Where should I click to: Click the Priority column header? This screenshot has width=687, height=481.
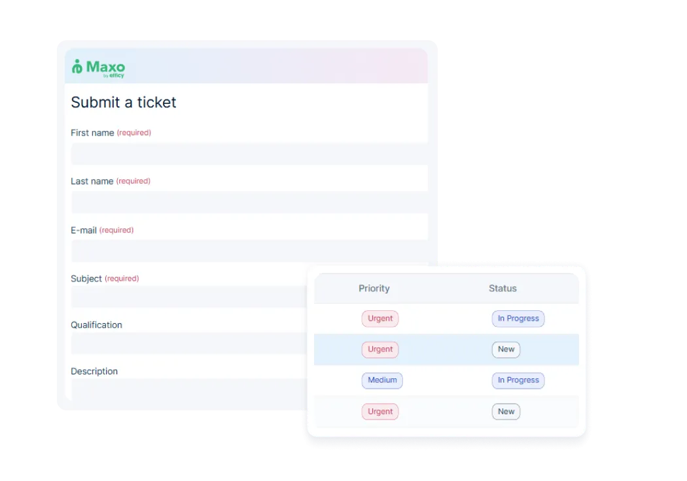point(374,288)
